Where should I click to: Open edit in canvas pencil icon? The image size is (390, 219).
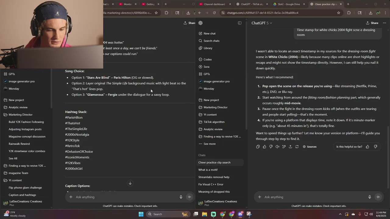pos(284,147)
